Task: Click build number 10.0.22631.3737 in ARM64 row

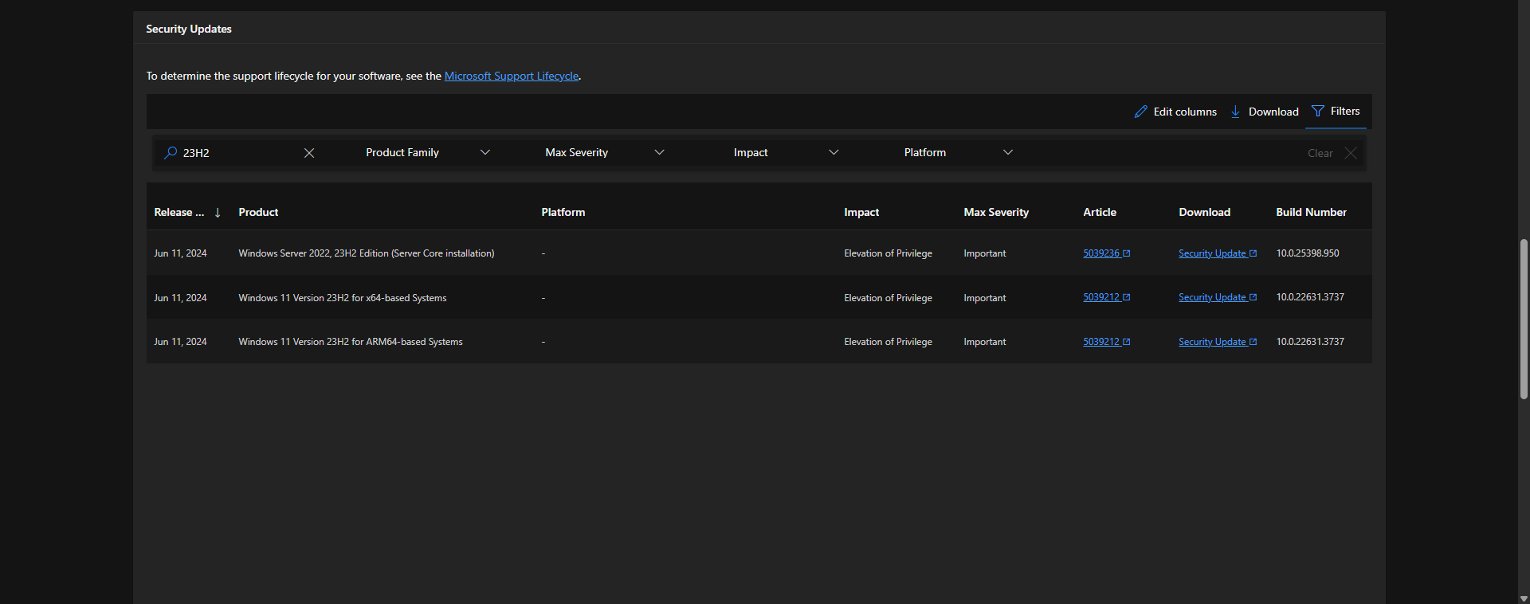Action: 1310,342
